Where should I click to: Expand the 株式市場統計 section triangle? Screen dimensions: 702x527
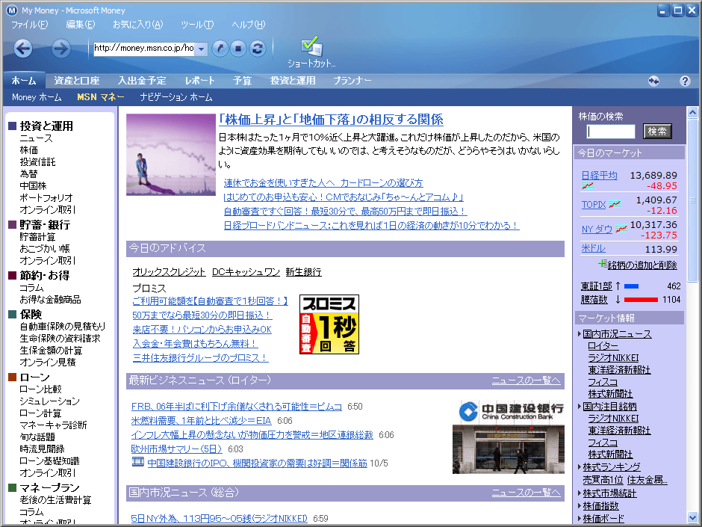[x=580, y=493]
